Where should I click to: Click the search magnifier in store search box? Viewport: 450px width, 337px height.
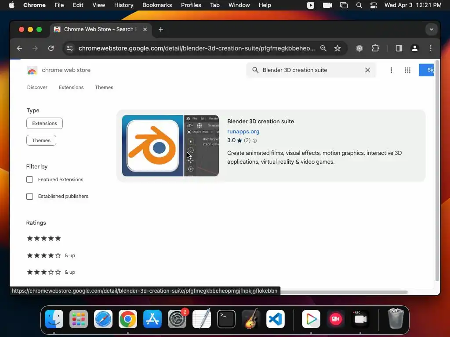pos(255,70)
